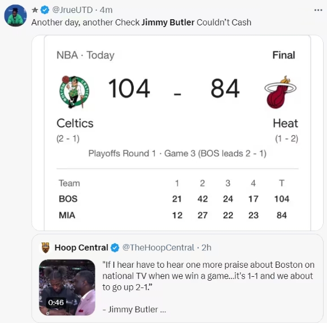The height and width of the screenshot is (323, 327).
Task: Open the @TheHoopCentral handle
Action: pos(158,247)
